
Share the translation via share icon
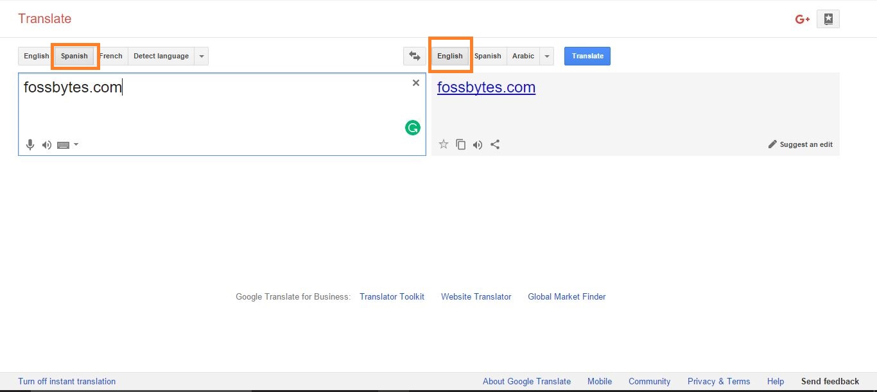(x=495, y=144)
